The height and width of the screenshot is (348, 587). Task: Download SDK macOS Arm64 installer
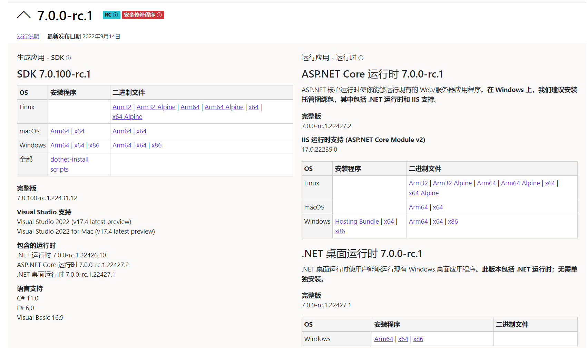60,131
